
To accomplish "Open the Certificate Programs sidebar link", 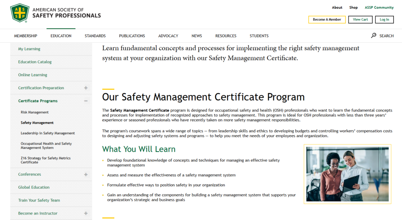I will pyautogui.click(x=38, y=101).
